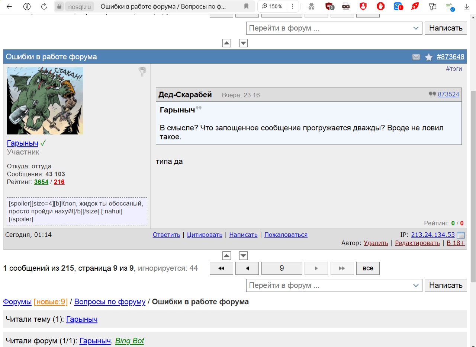Image resolution: width=476 pixels, height=347 pixels.
Task: Jump up using the arrow below the post
Action: tap(227, 256)
